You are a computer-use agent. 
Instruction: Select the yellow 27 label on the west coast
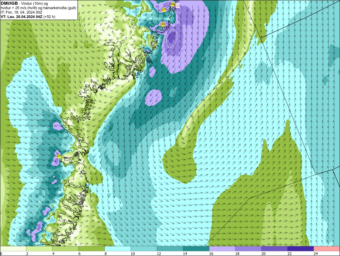[59, 156]
